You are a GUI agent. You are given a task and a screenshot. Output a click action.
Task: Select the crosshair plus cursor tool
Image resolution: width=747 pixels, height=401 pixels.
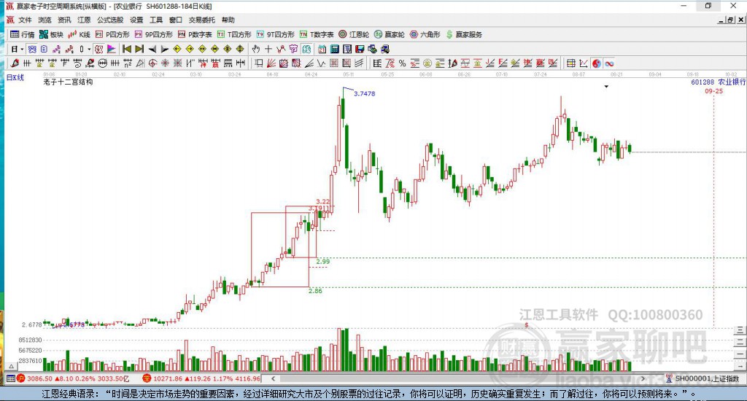(268, 49)
